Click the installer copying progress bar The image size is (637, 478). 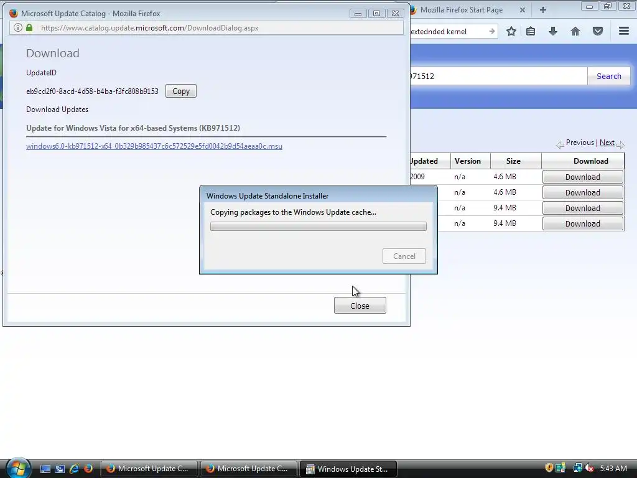tap(318, 227)
